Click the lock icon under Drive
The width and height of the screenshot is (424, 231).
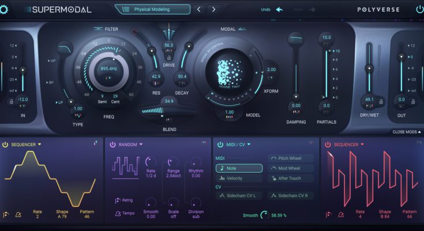pyautogui.click(x=168, y=58)
